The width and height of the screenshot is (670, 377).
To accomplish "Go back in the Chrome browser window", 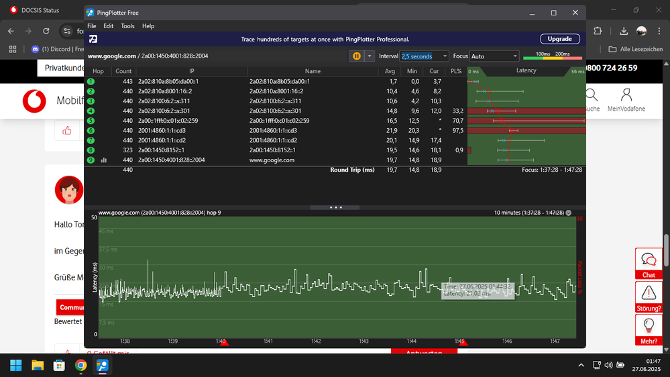I will tap(11, 31).
